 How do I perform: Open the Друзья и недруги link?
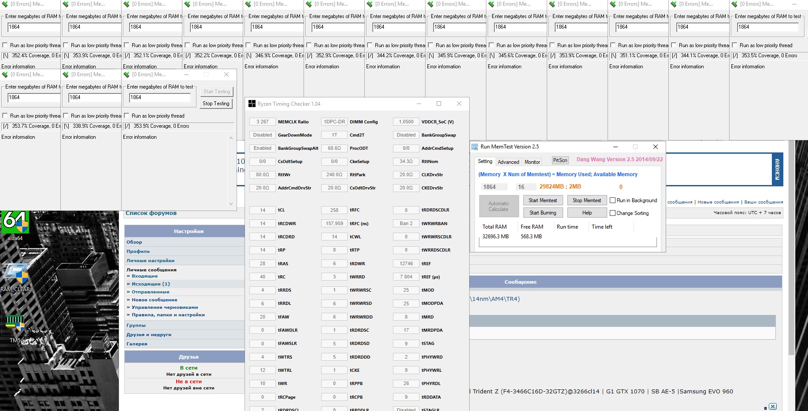149,335
